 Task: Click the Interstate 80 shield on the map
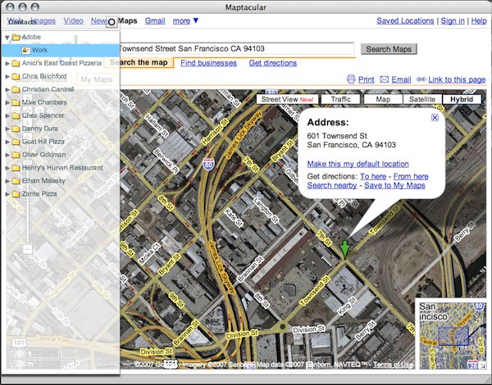[x=208, y=165]
